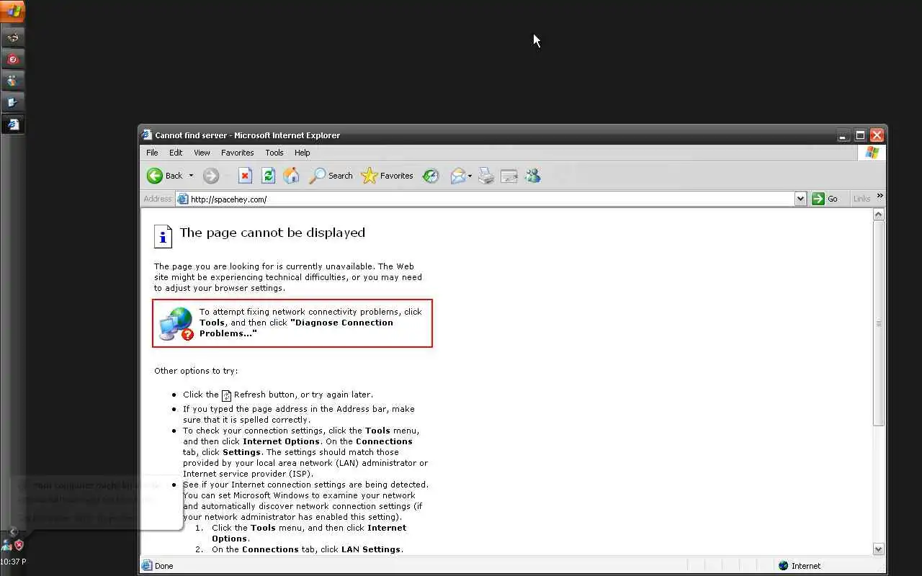Click the taskbar clock 10:37
Viewport: 922px width, 576px height.
(13, 562)
